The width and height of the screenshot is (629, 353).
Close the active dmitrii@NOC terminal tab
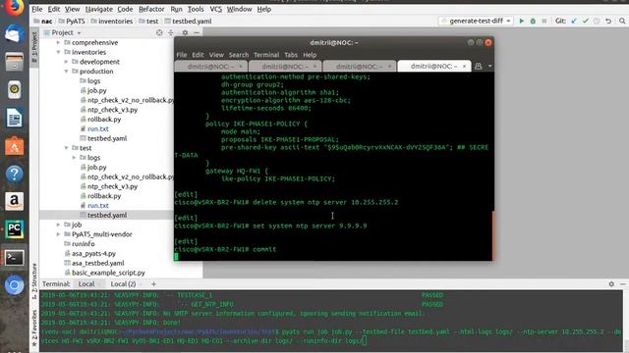(x=465, y=67)
